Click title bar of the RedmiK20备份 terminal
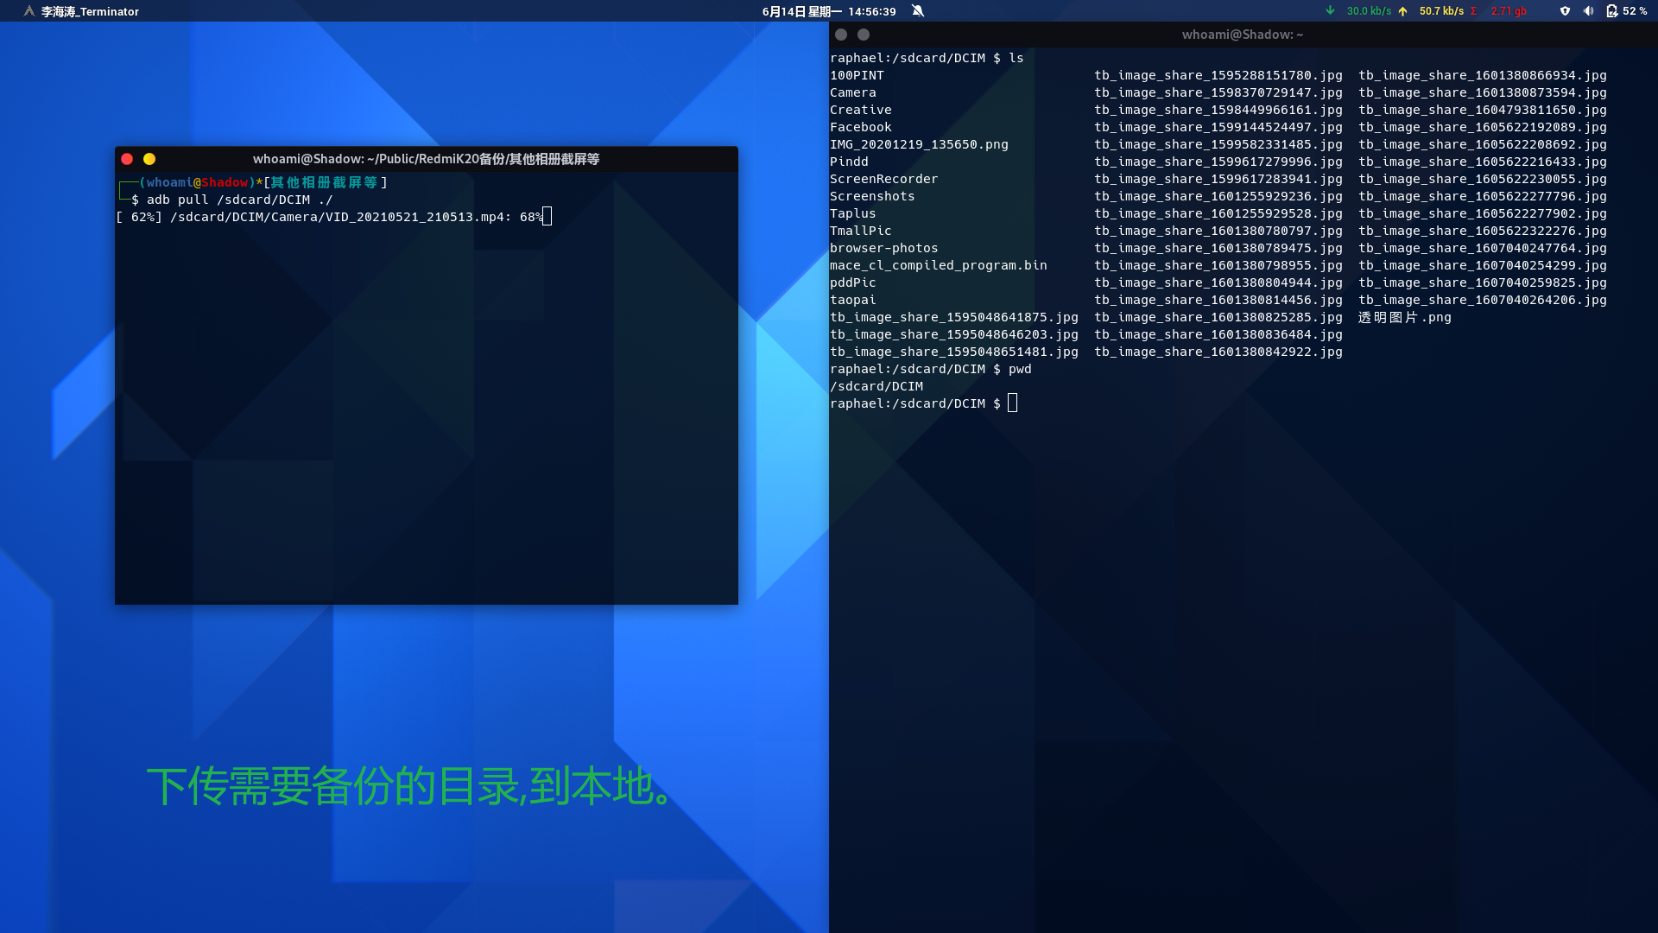Viewport: 1658px width, 933px height. point(426,159)
